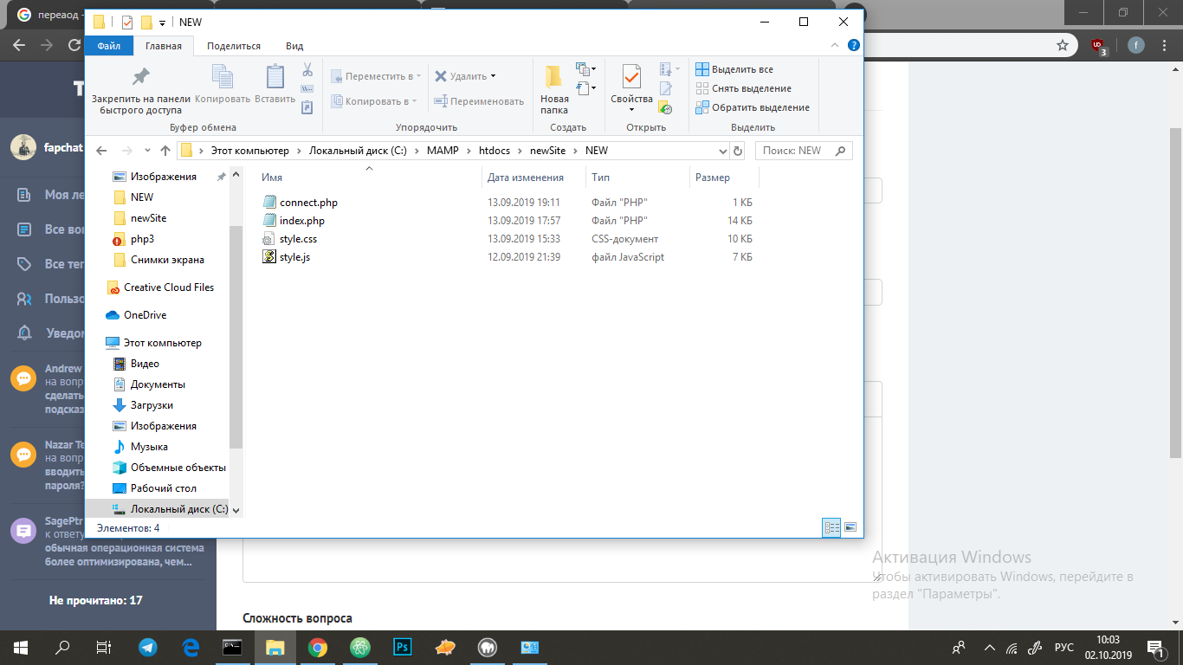Open Telegram from the taskbar
This screenshot has width=1183, height=665.
(x=148, y=647)
